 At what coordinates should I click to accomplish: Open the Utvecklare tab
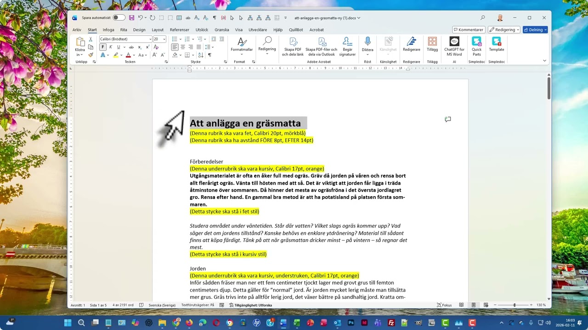[x=258, y=30]
